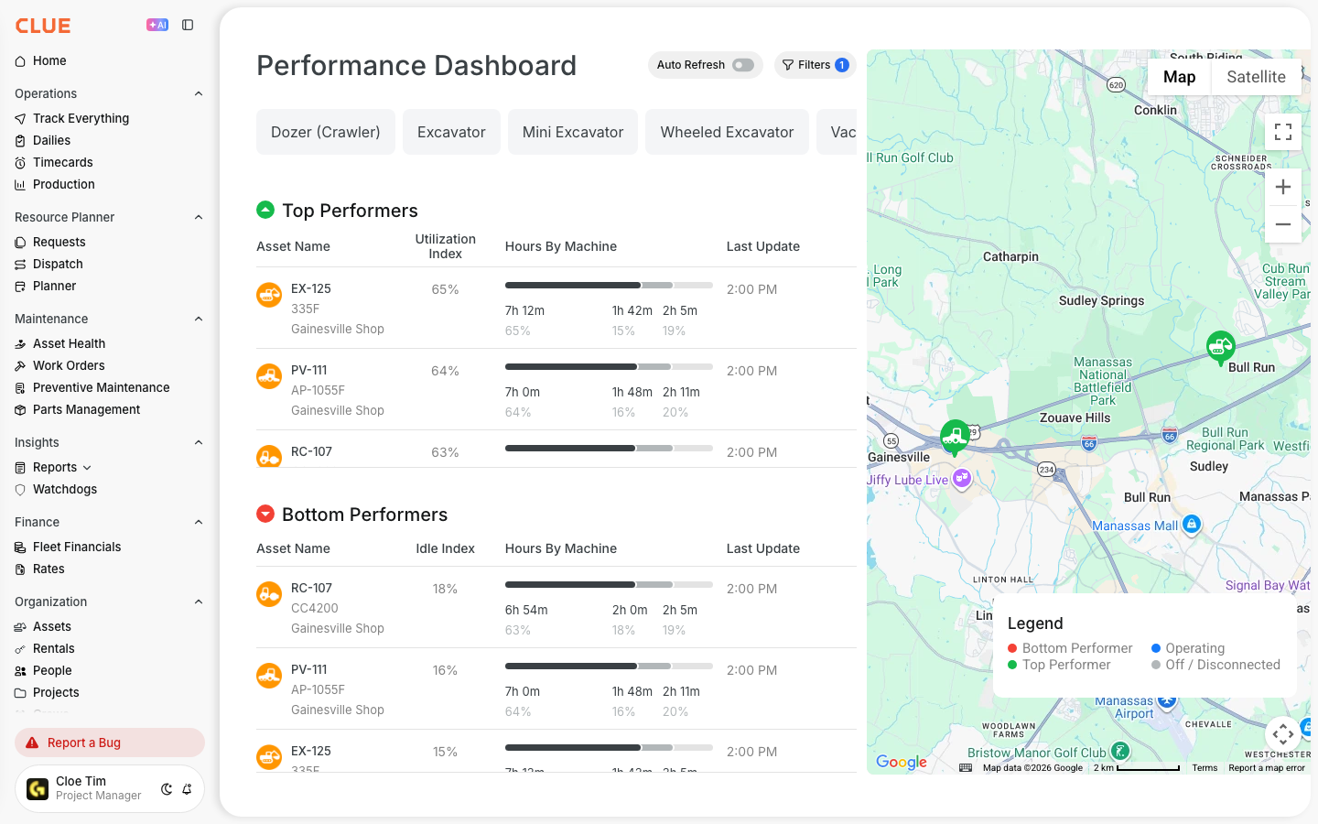Switch map to Satellite view
The image size is (1318, 824).
(1256, 77)
